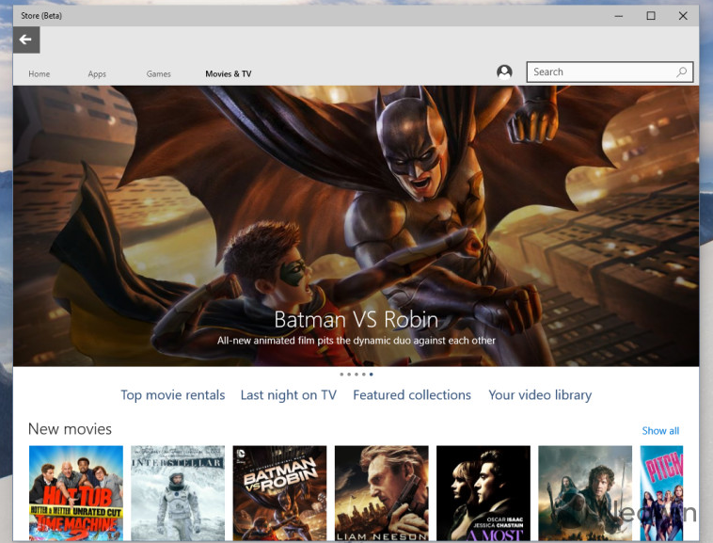
Task: Open Featured collections link
Action: (412, 394)
